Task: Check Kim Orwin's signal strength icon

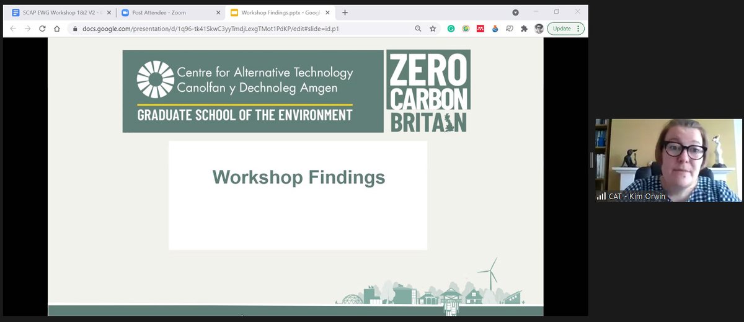Action: pos(601,196)
